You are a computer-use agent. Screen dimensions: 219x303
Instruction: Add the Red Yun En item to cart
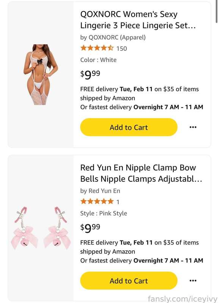click(129, 281)
